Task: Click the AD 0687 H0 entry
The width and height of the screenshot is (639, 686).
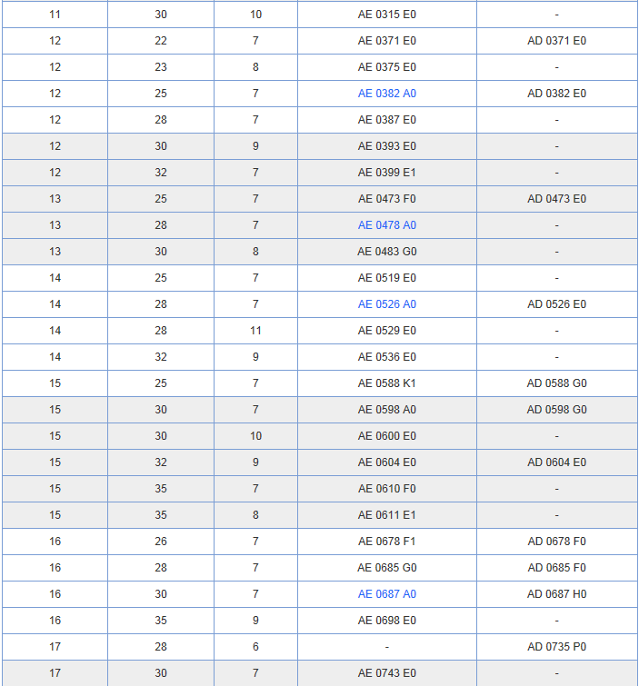Action: (x=556, y=594)
